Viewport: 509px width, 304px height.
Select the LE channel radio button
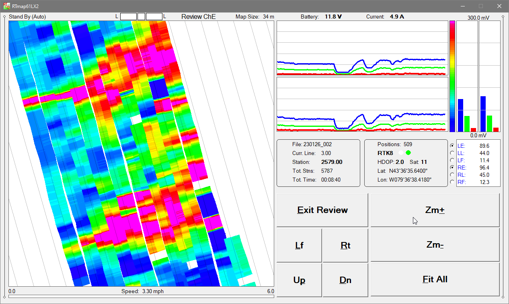[x=452, y=146]
